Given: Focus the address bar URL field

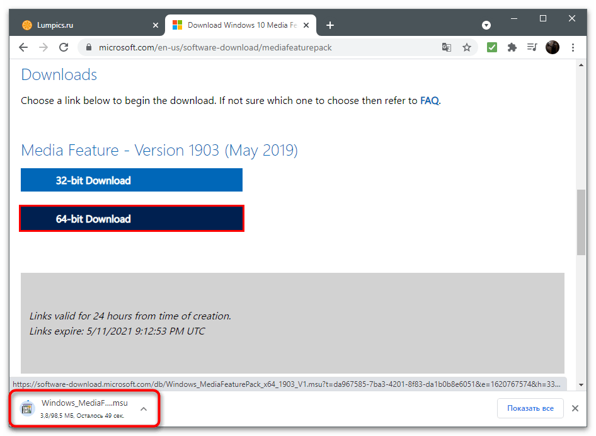Looking at the screenshot, I should tap(252, 47).
